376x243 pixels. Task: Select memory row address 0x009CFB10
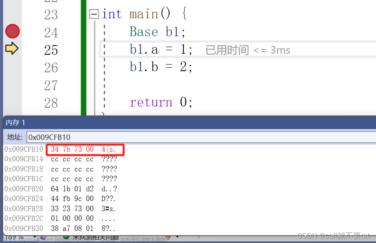coord(24,149)
